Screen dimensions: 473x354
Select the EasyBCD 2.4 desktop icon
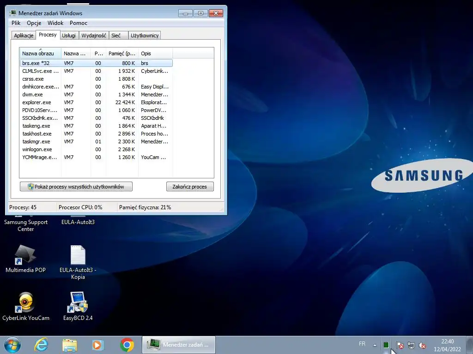(78, 306)
